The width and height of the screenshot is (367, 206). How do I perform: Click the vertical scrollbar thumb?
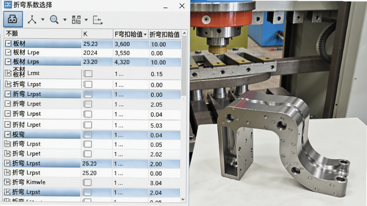(x=184, y=66)
